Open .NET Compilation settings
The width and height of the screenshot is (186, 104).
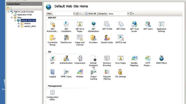coord(66,27)
